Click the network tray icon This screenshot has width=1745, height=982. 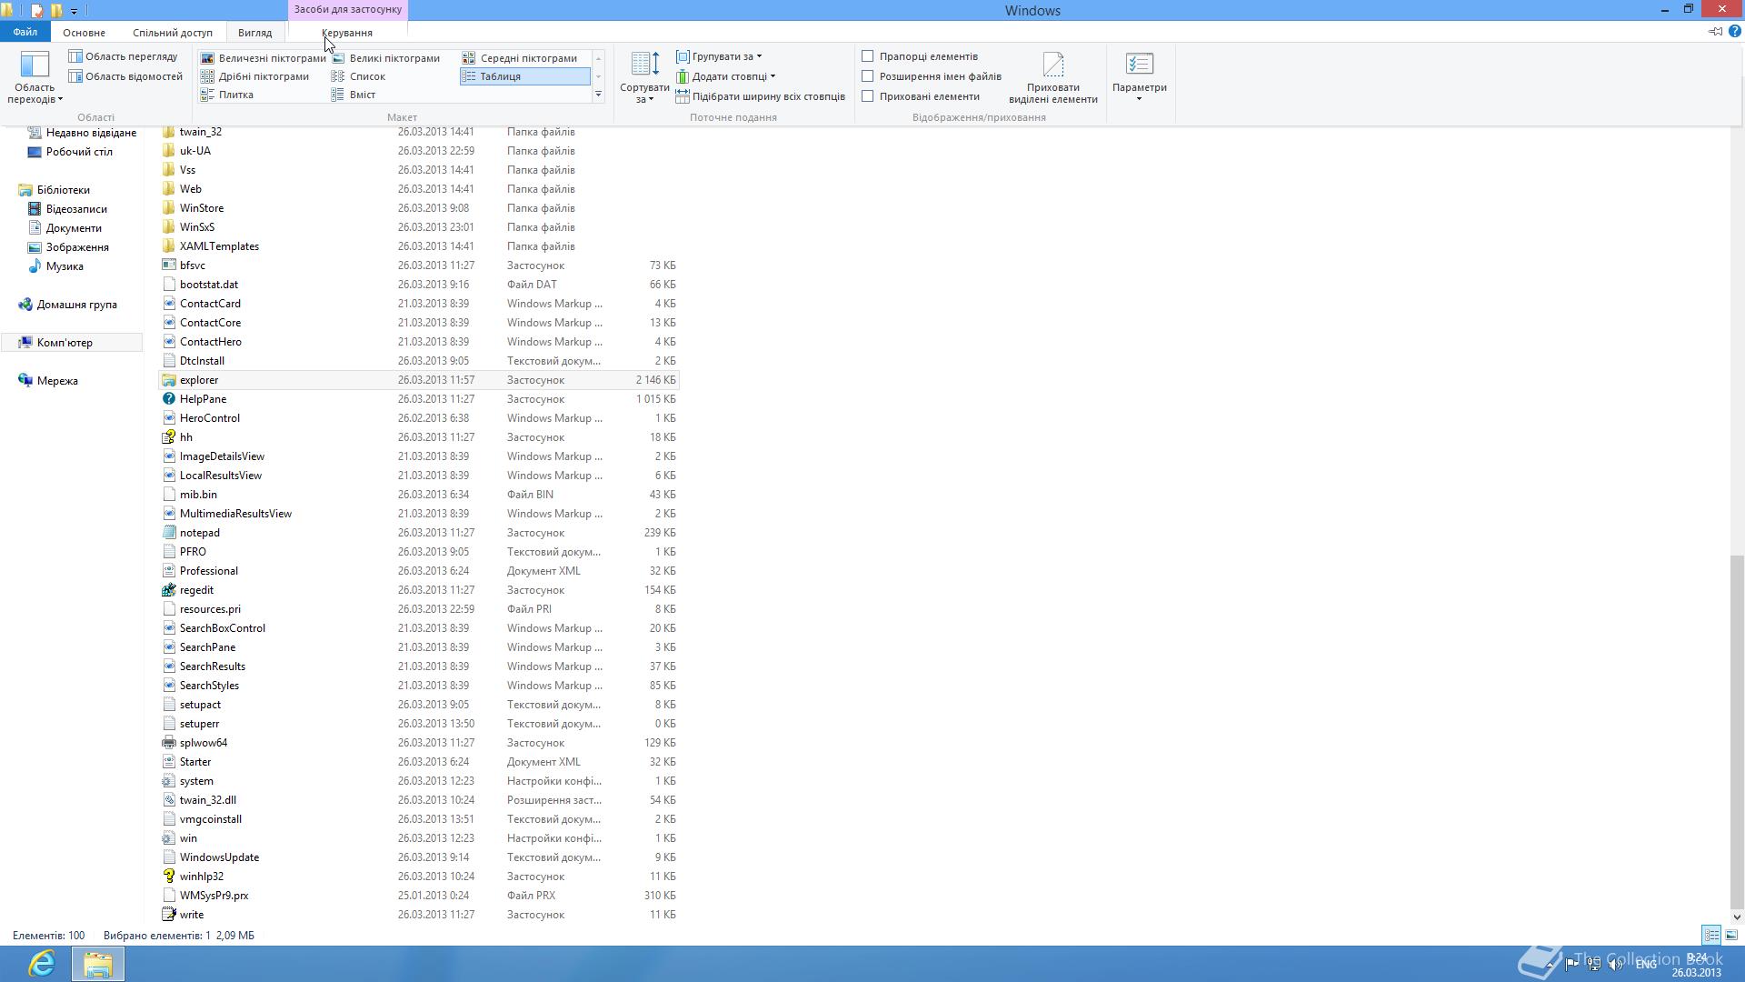(x=1594, y=965)
